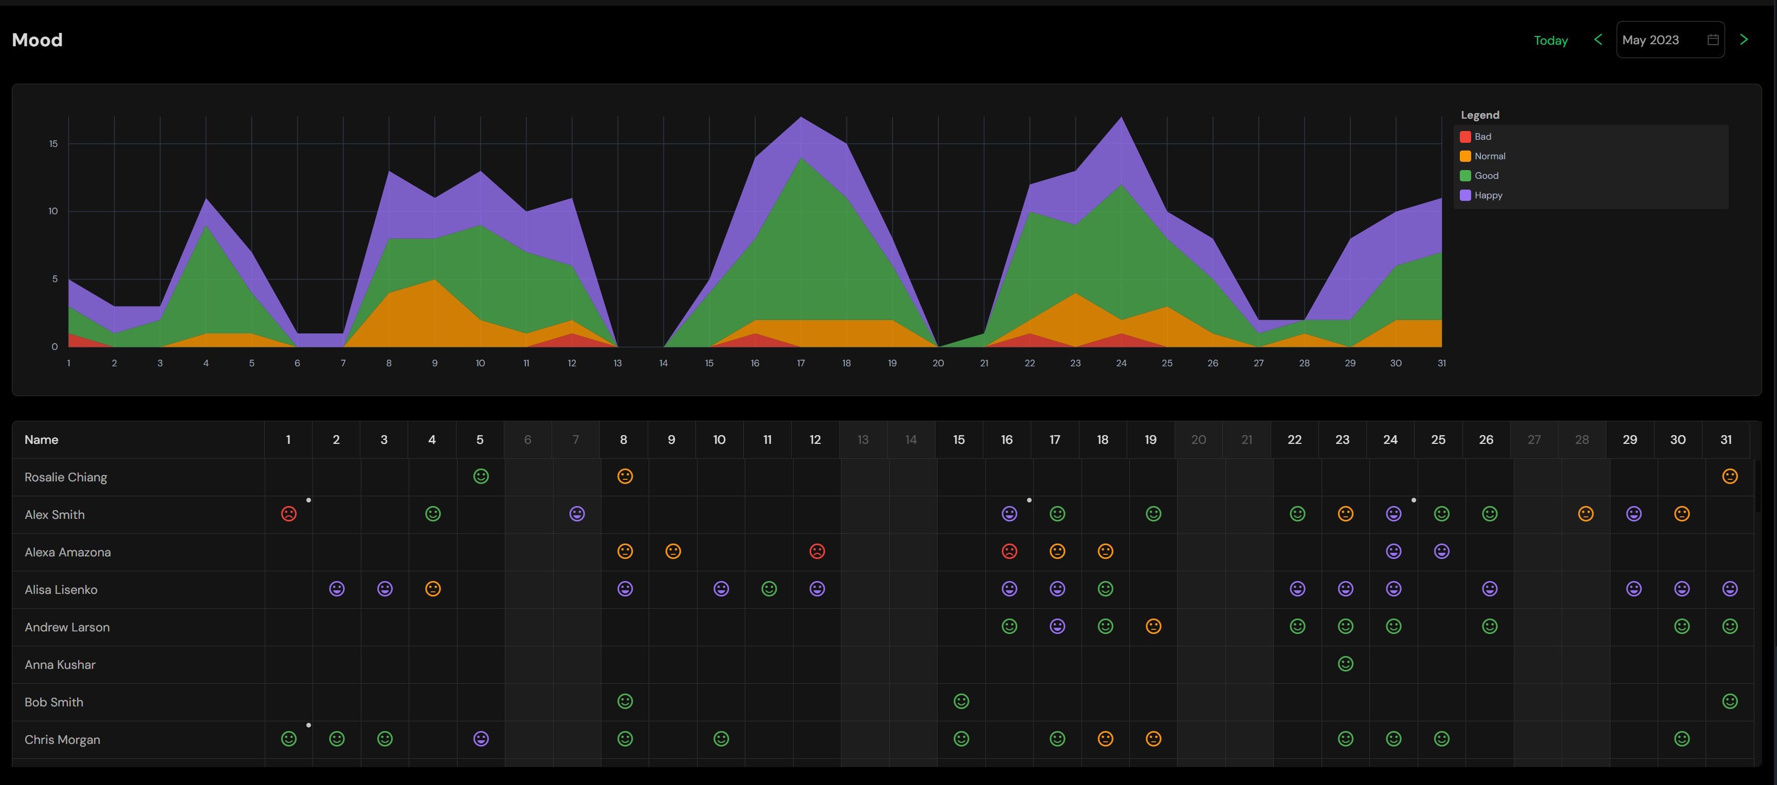Toggle the Good series in the legend
This screenshot has width=1777, height=785.
[x=1486, y=176]
